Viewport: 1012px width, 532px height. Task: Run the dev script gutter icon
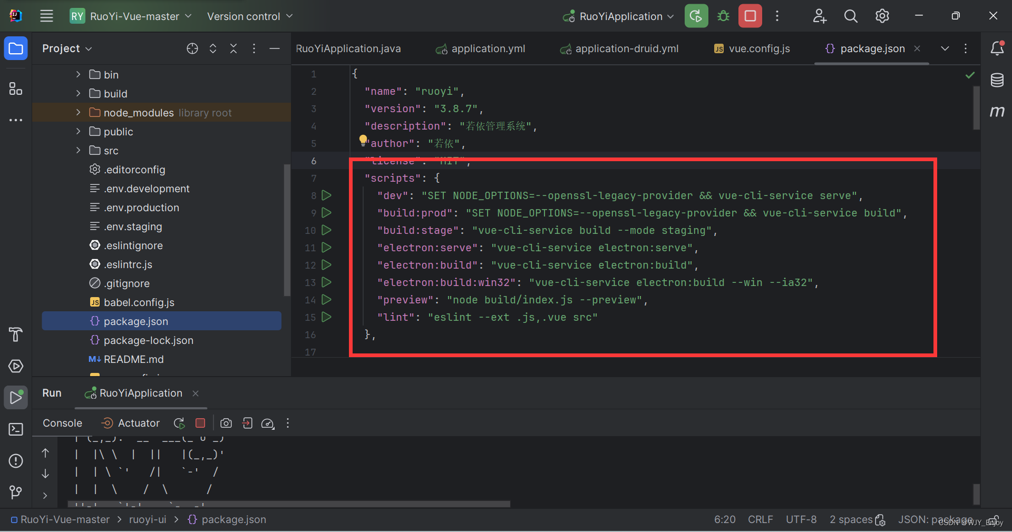[326, 195]
